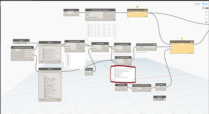The image size is (209, 114).
Task: Click familyTypes output port
Action: tap(111, 13)
